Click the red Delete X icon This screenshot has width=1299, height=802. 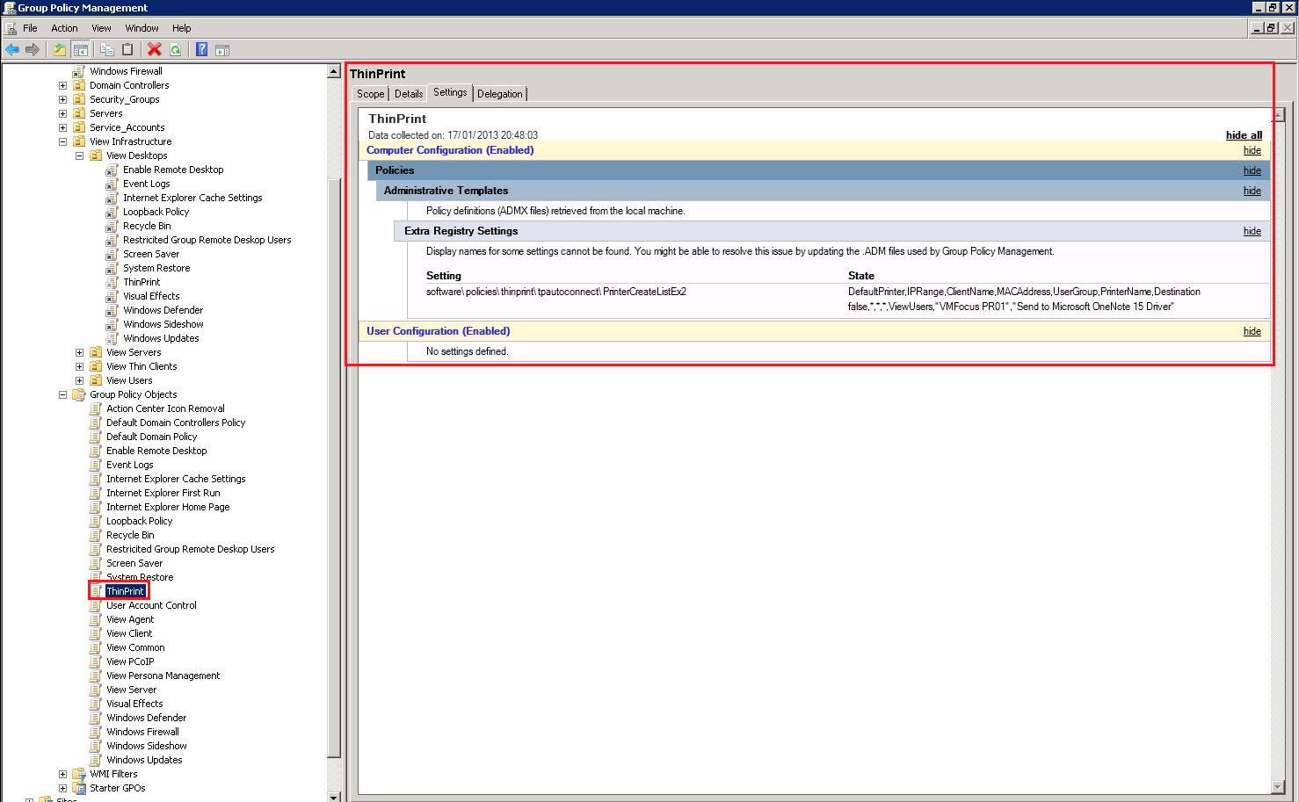tap(155, 50)
